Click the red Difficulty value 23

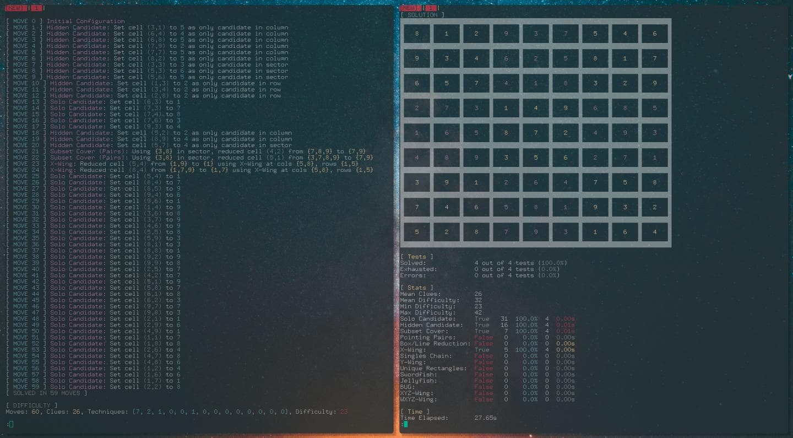(x=344, y=412)
